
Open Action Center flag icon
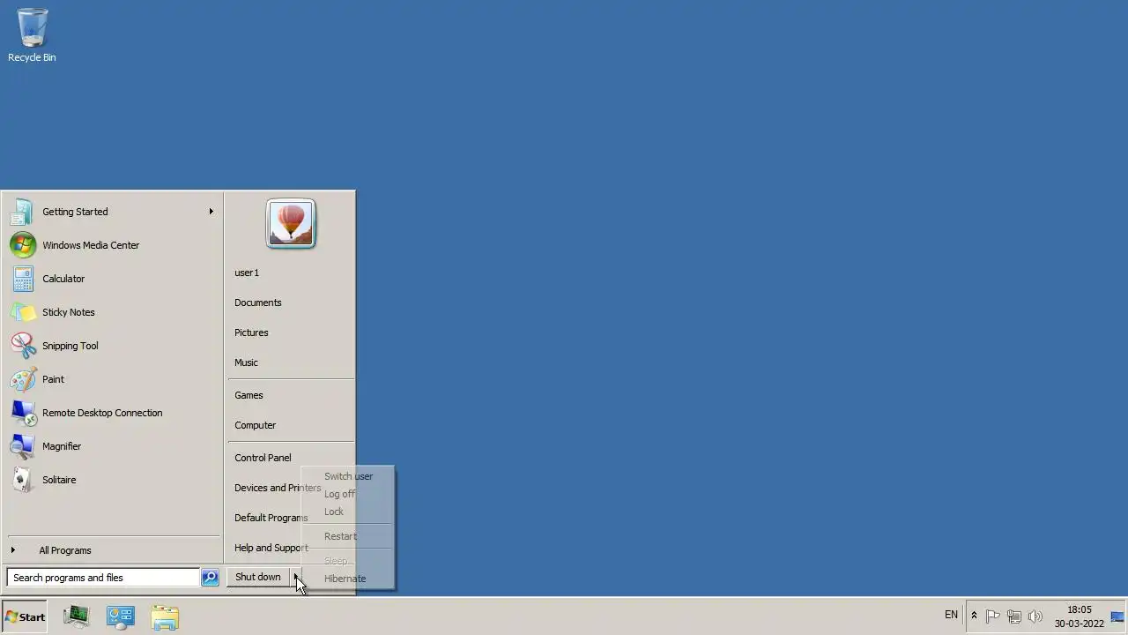pos(993,616)
